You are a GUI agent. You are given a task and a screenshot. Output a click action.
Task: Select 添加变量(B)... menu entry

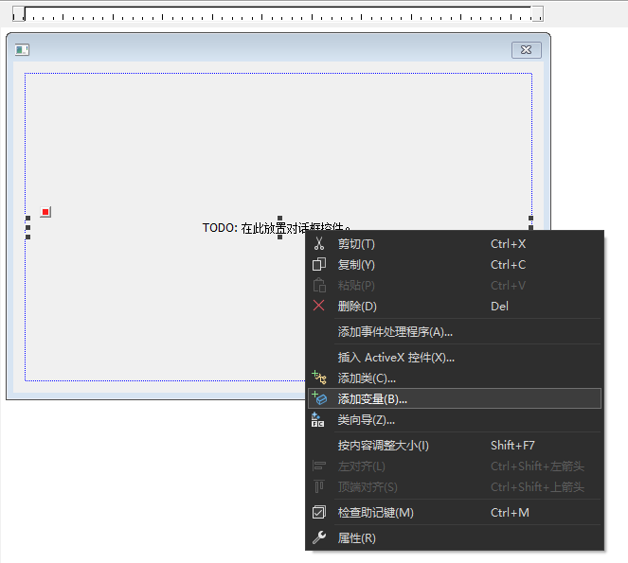455,398
